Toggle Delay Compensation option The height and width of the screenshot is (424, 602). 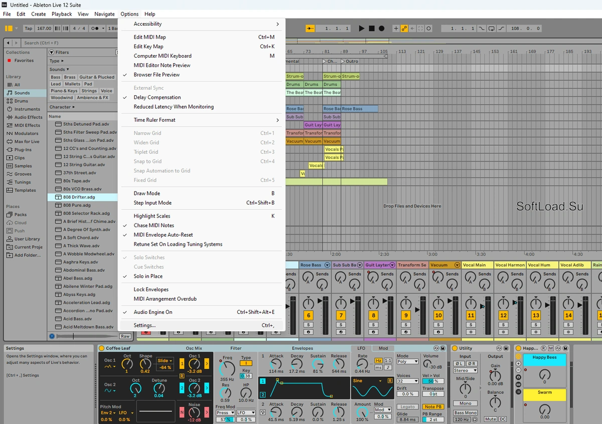coord(202,97)
